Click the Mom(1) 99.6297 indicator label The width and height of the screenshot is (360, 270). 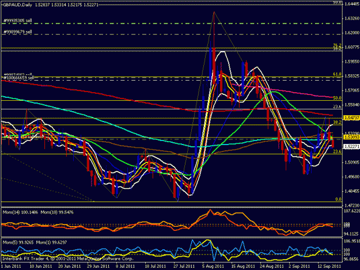click(x=51, y=242)
